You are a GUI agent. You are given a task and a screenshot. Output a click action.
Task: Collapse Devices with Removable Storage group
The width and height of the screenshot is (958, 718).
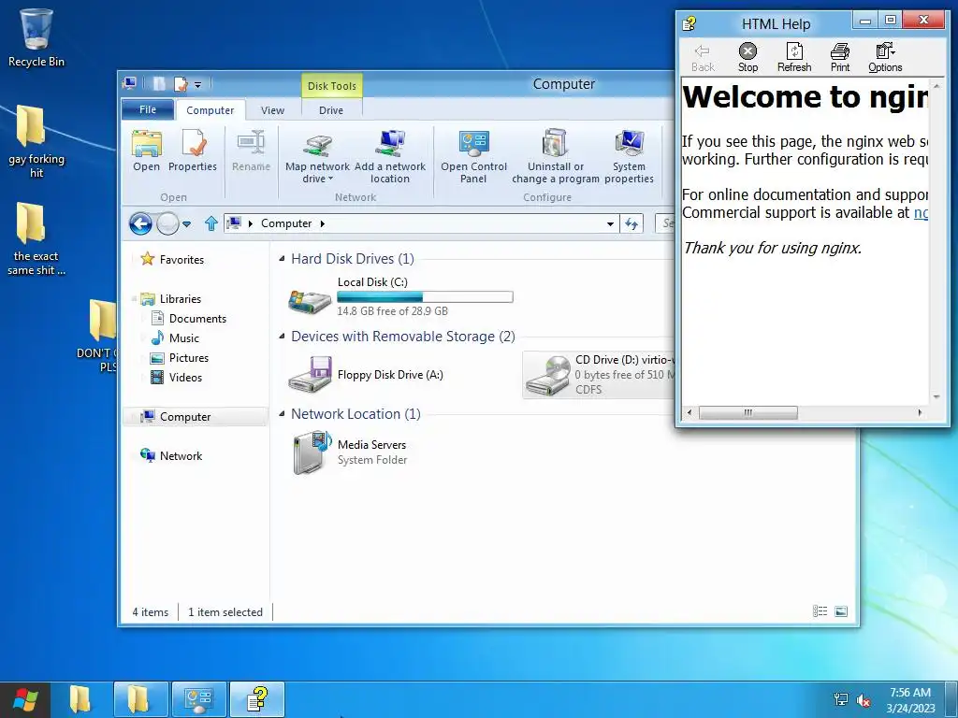[x=282, y=337]
